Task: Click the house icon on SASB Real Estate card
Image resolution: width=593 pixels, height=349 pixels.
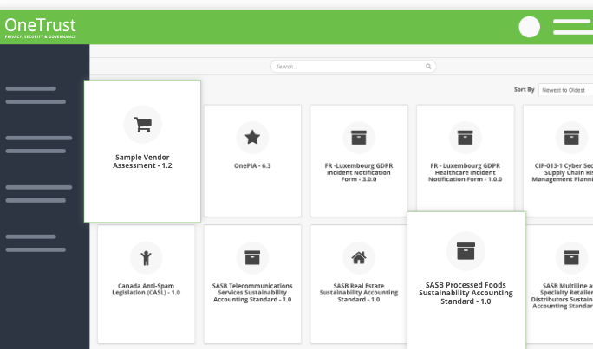Action: coord(359,257)
